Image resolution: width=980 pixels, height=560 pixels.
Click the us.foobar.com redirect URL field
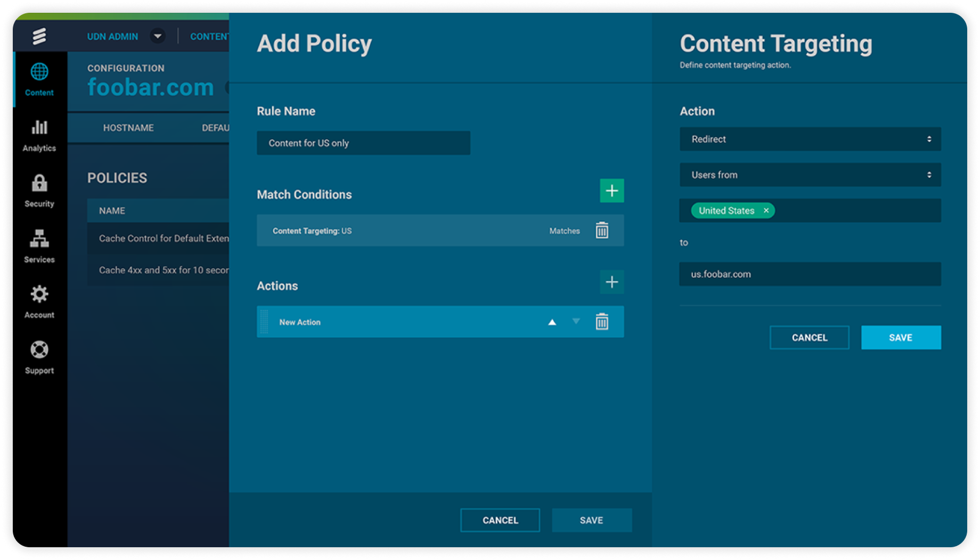810,274
